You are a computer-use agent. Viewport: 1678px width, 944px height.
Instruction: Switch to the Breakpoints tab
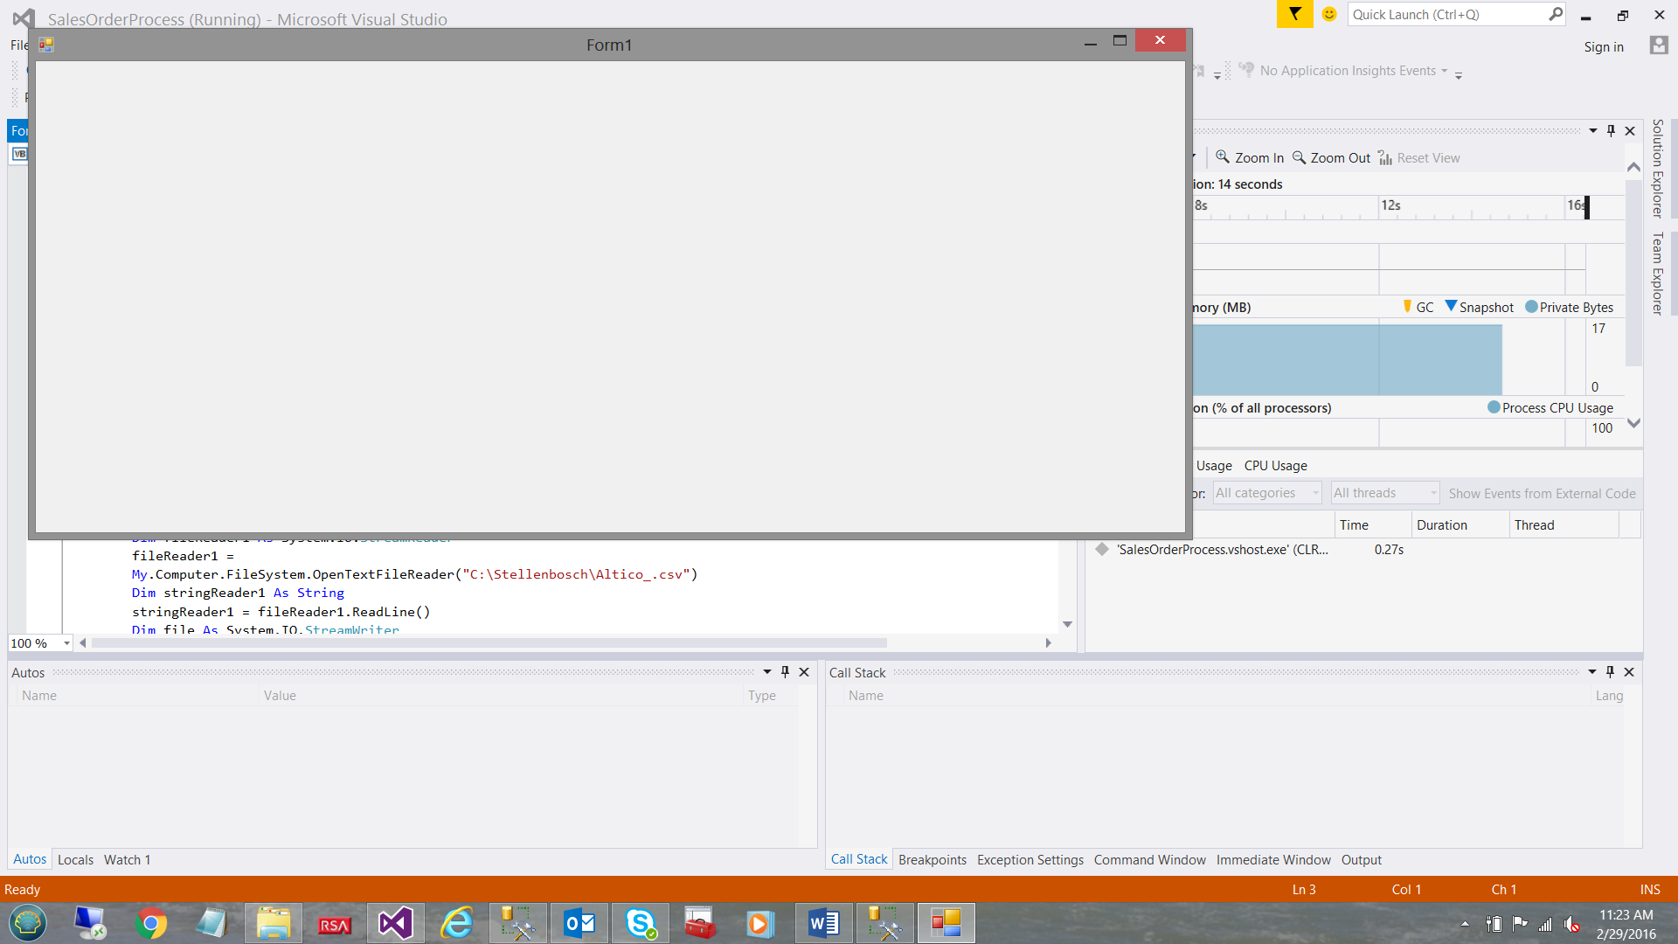(932, 859)
